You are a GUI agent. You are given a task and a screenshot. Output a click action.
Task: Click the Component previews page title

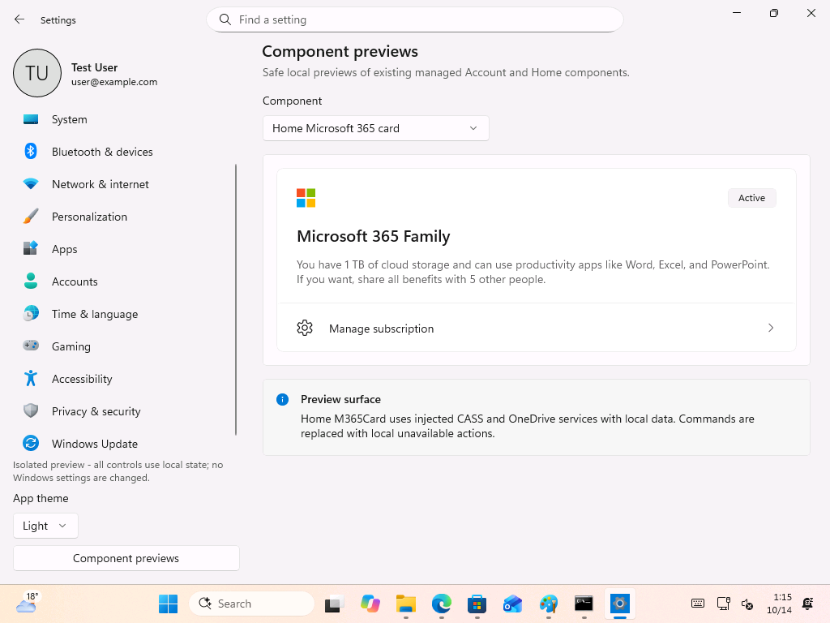click(x=340, y=51)
